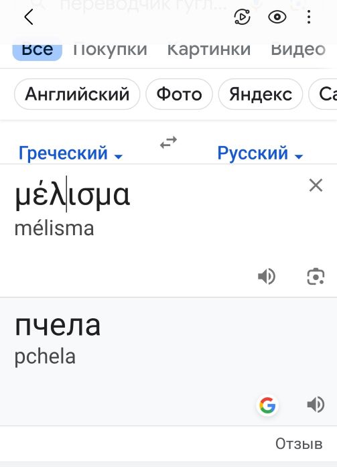Swap Greek and Russian languages
Viewport: 337px width, 467px height.
click(169, 142)
